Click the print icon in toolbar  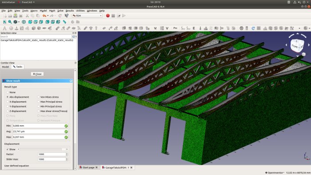[20, 16]
